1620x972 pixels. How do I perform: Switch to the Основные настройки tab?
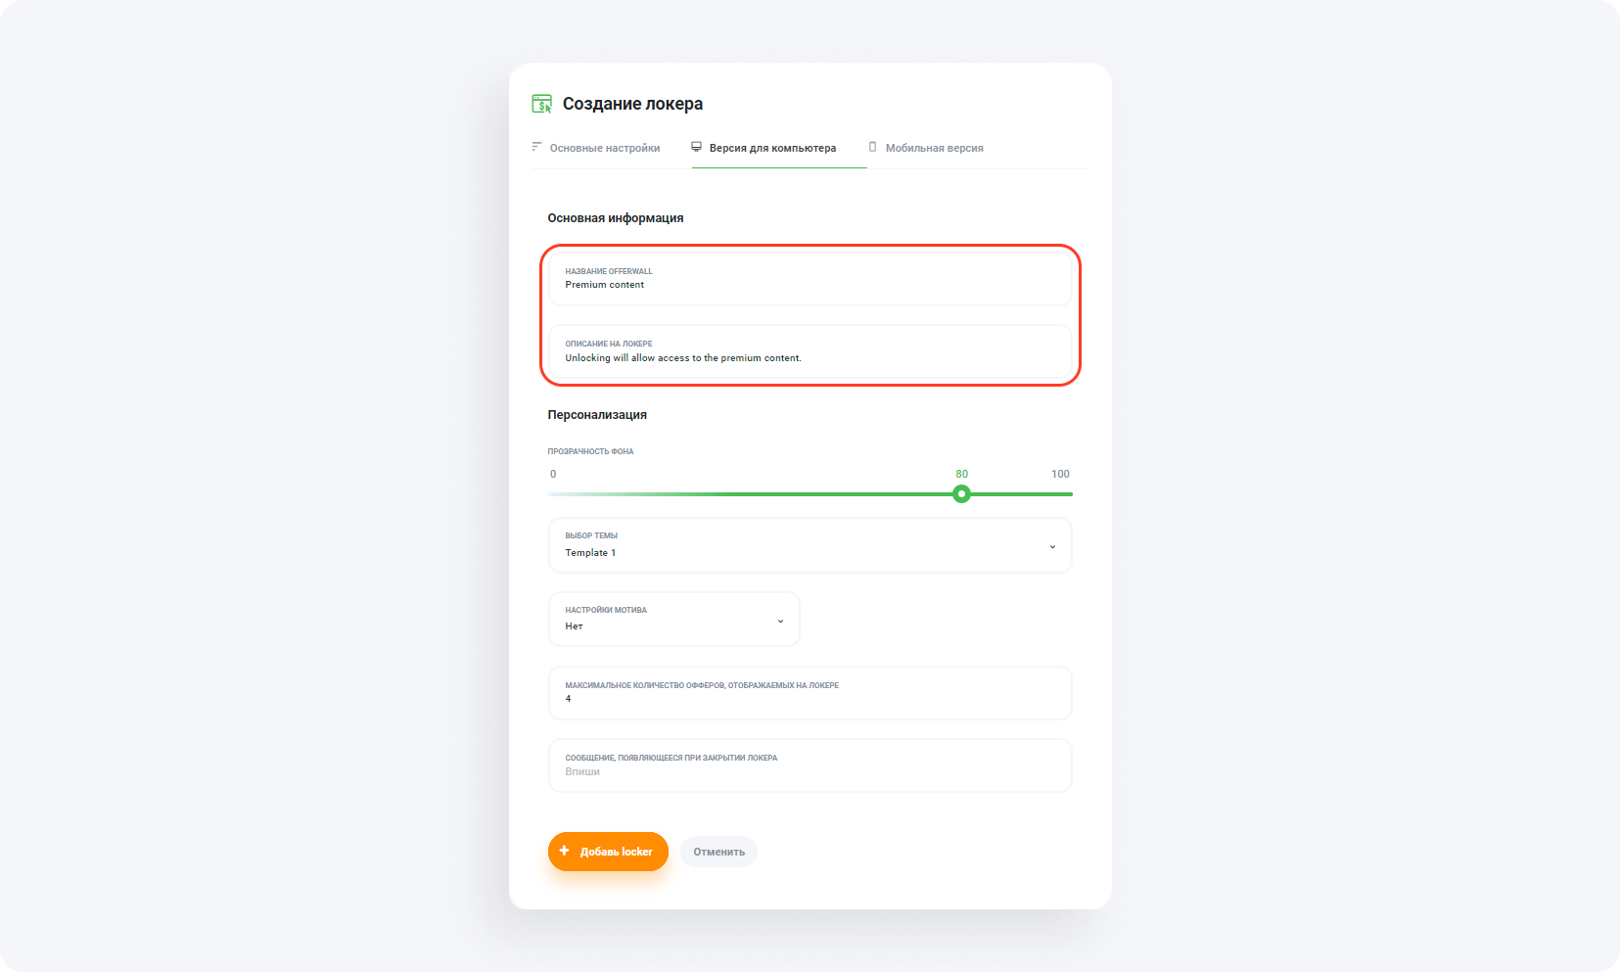[x=605, y=148]
